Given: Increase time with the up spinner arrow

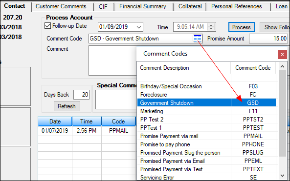Looking at the screenshot, I should (211, 25).
